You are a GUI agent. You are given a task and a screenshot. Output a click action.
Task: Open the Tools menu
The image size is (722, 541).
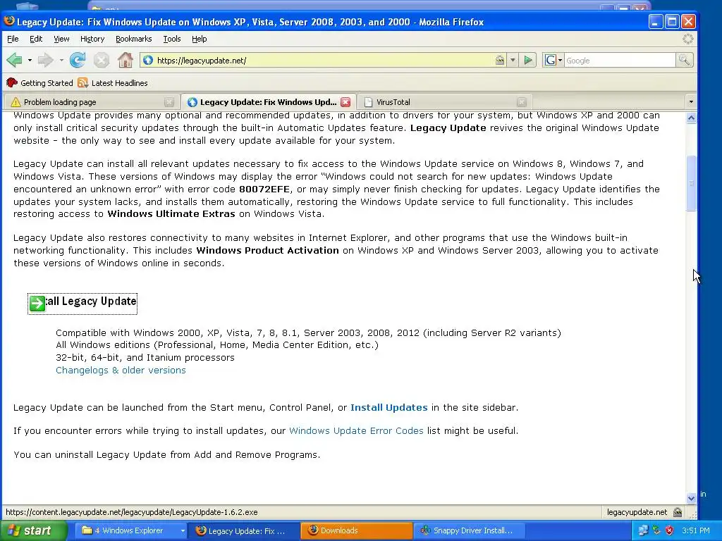tap(172, 39)
